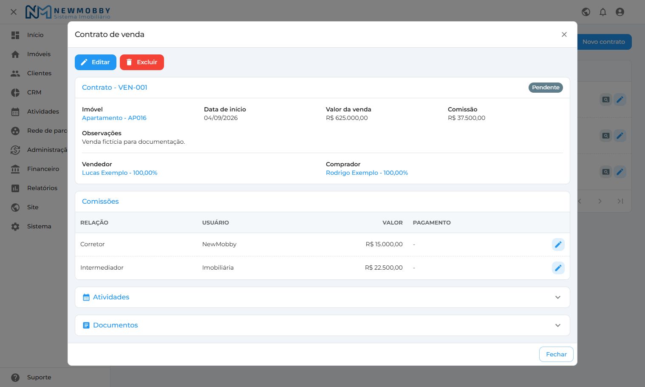The height and width of the screenshot is (387, 645).
Task: Click the R$ 15.000,00 commission value
Action: (x=384, y=244)
